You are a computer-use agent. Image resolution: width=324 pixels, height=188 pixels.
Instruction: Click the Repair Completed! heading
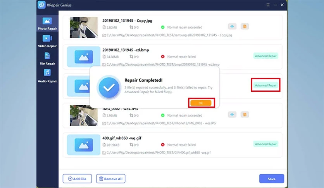click(x=143, y=80)
